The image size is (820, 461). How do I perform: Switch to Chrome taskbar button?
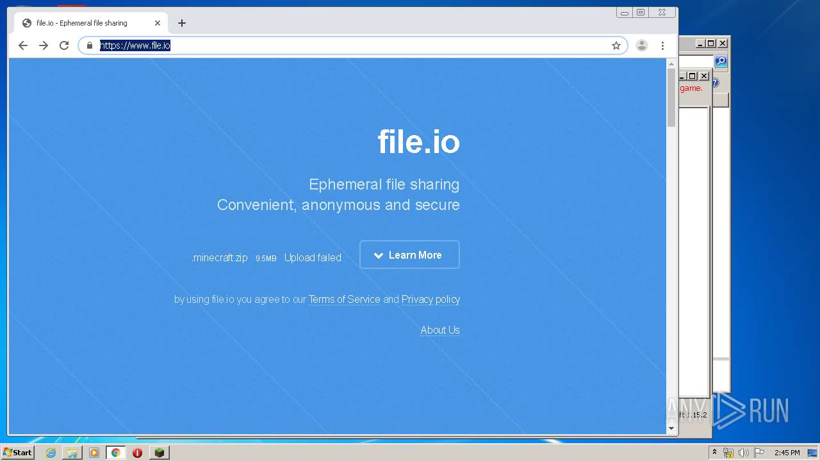click(x=116, y=453)
